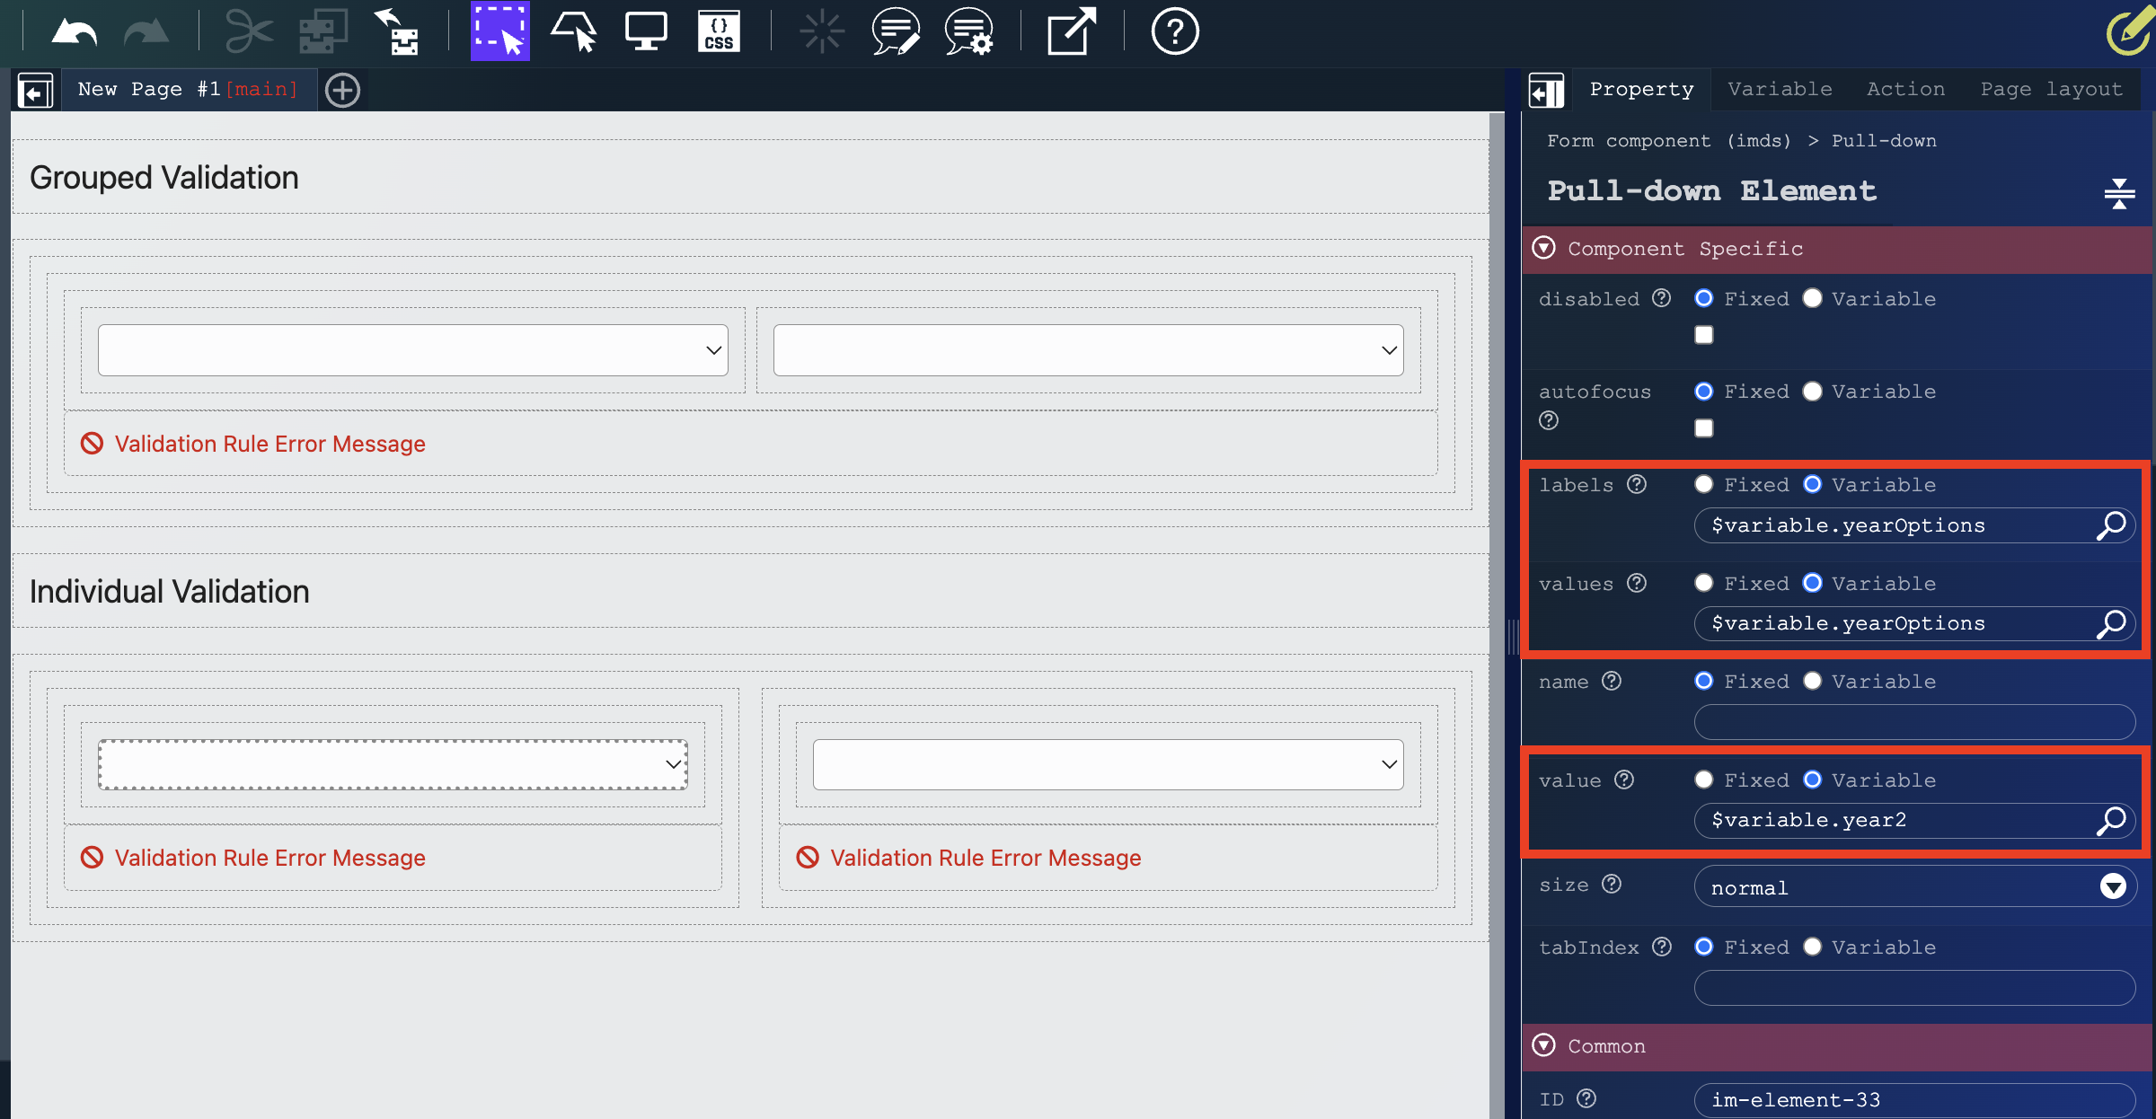This screenshot has height=1119, width=2156.
Task: Click the Pull-down breadcrumb text
Action: coord(1884,141)
